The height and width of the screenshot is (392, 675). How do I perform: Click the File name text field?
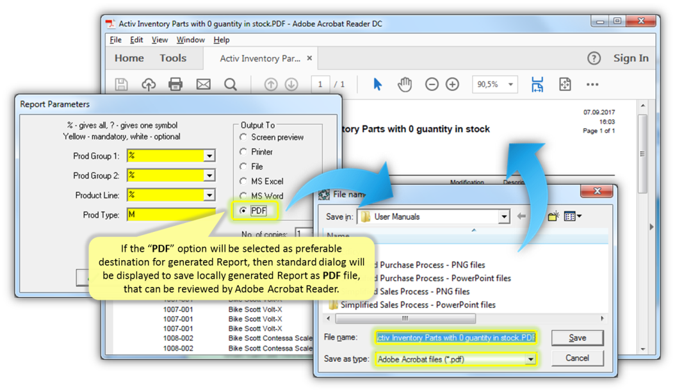pyautogui.click(x=456, y=338)
